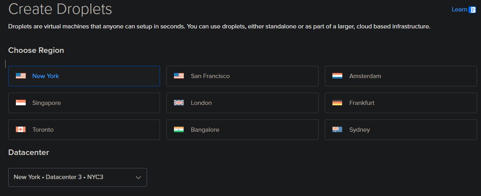Click the Netherlands flag beside Amsterdam
This screenshot has width=481, height=196.
337,76
